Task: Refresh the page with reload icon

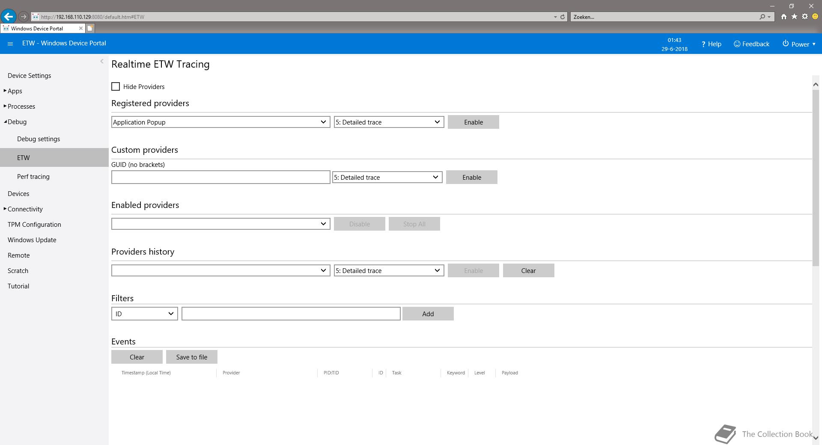Action: tap(563, 17)
